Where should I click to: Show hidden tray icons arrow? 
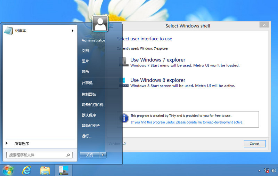pyautogui.click(x=259, y=171)
